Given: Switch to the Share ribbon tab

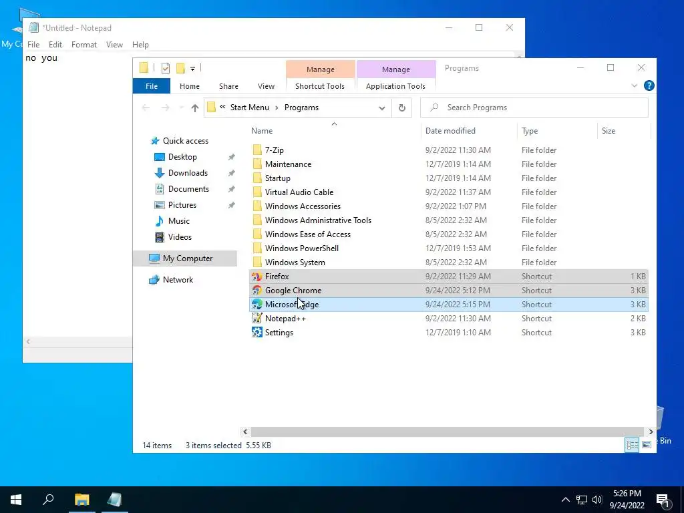Looking at the screenshot, I should pyautogui.click(x=228, y=86).
